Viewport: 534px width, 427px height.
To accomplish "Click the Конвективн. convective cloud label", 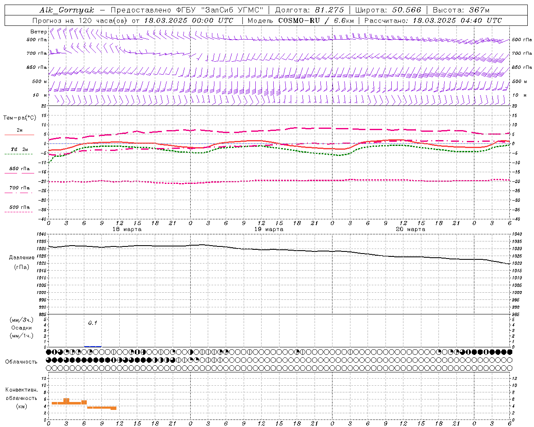I will pos(22,390).
